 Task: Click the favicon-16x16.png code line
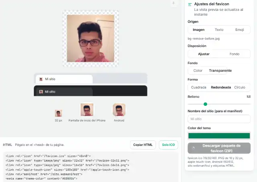click(67, 165)
